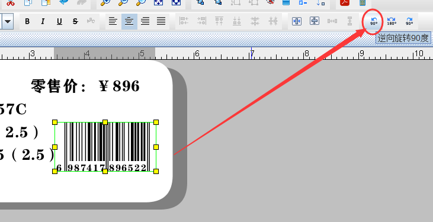
Task: Select the barcode object on the label
Action: (x=105, y=147)
